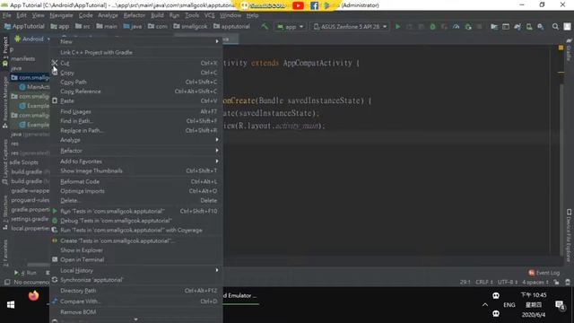This screenshot has width=574, height=323.
Task: Select the MainActivity file in project tree
Action: point(35,87)
